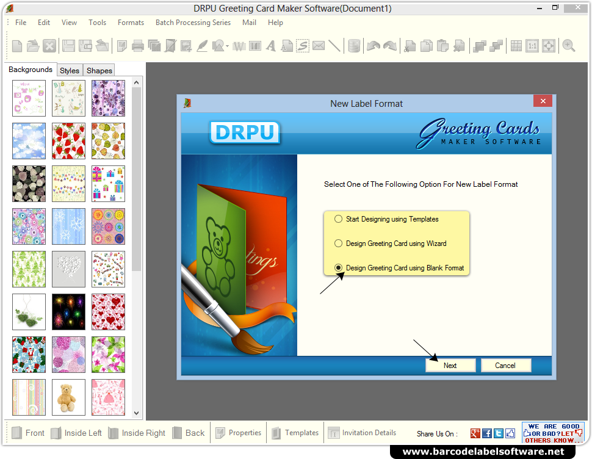Click the database cylinder icon
The width and height of the screenshot is (592, 459).
[354, 46]
